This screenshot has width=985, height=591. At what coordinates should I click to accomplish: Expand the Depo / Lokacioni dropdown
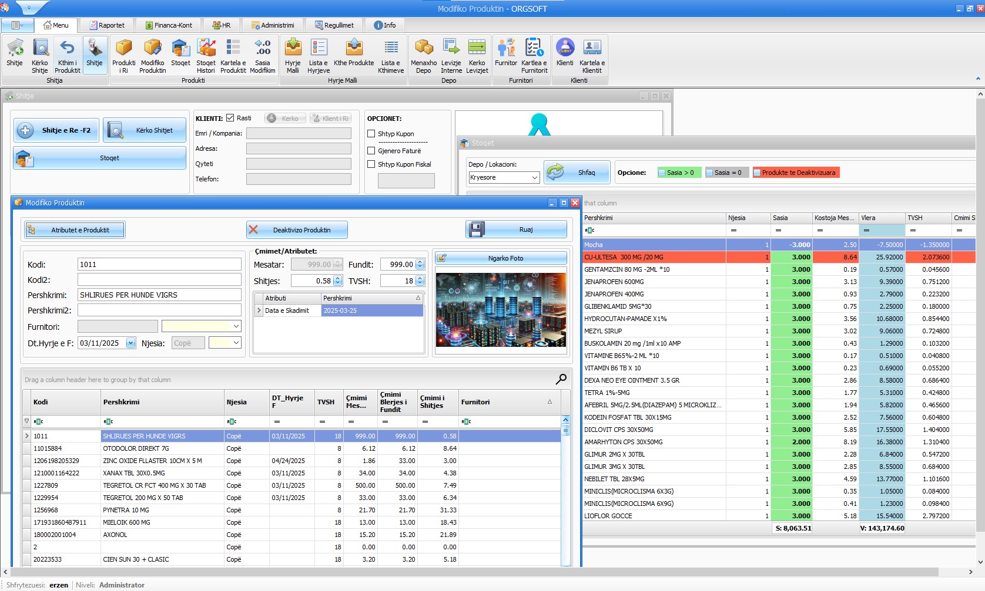pyautogui.click(x=534, y=177)
